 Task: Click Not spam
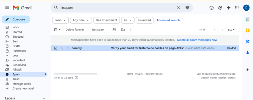click(98, 30)
